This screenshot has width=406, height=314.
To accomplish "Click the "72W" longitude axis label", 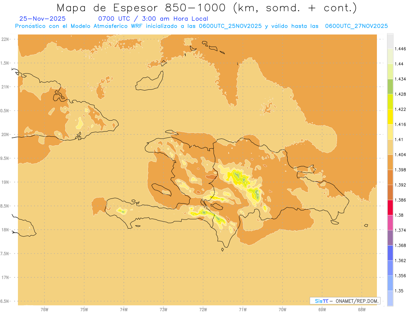I will click(203, 309).
